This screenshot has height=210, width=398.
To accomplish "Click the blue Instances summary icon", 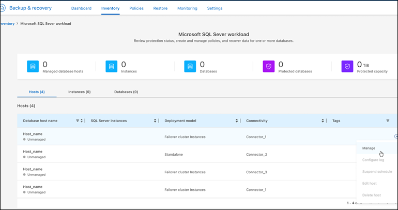I will (112, 67).
